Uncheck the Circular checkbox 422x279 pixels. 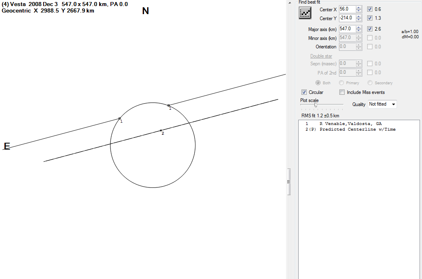304,92
